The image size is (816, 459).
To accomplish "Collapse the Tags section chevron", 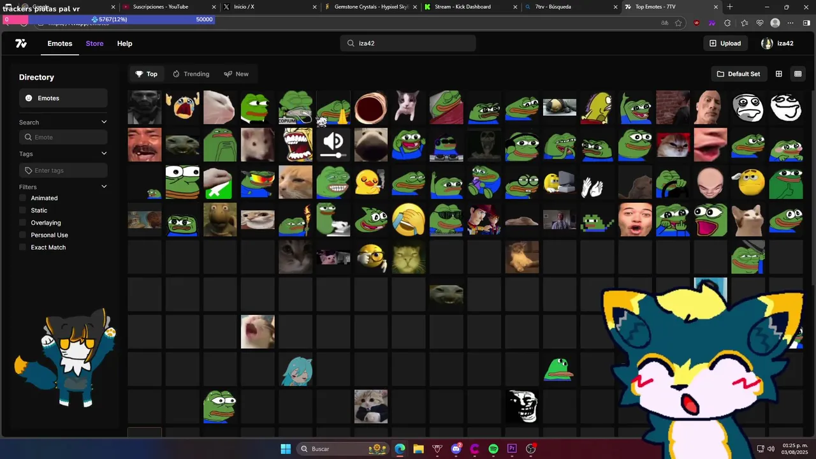I will [x=104, y=153].
